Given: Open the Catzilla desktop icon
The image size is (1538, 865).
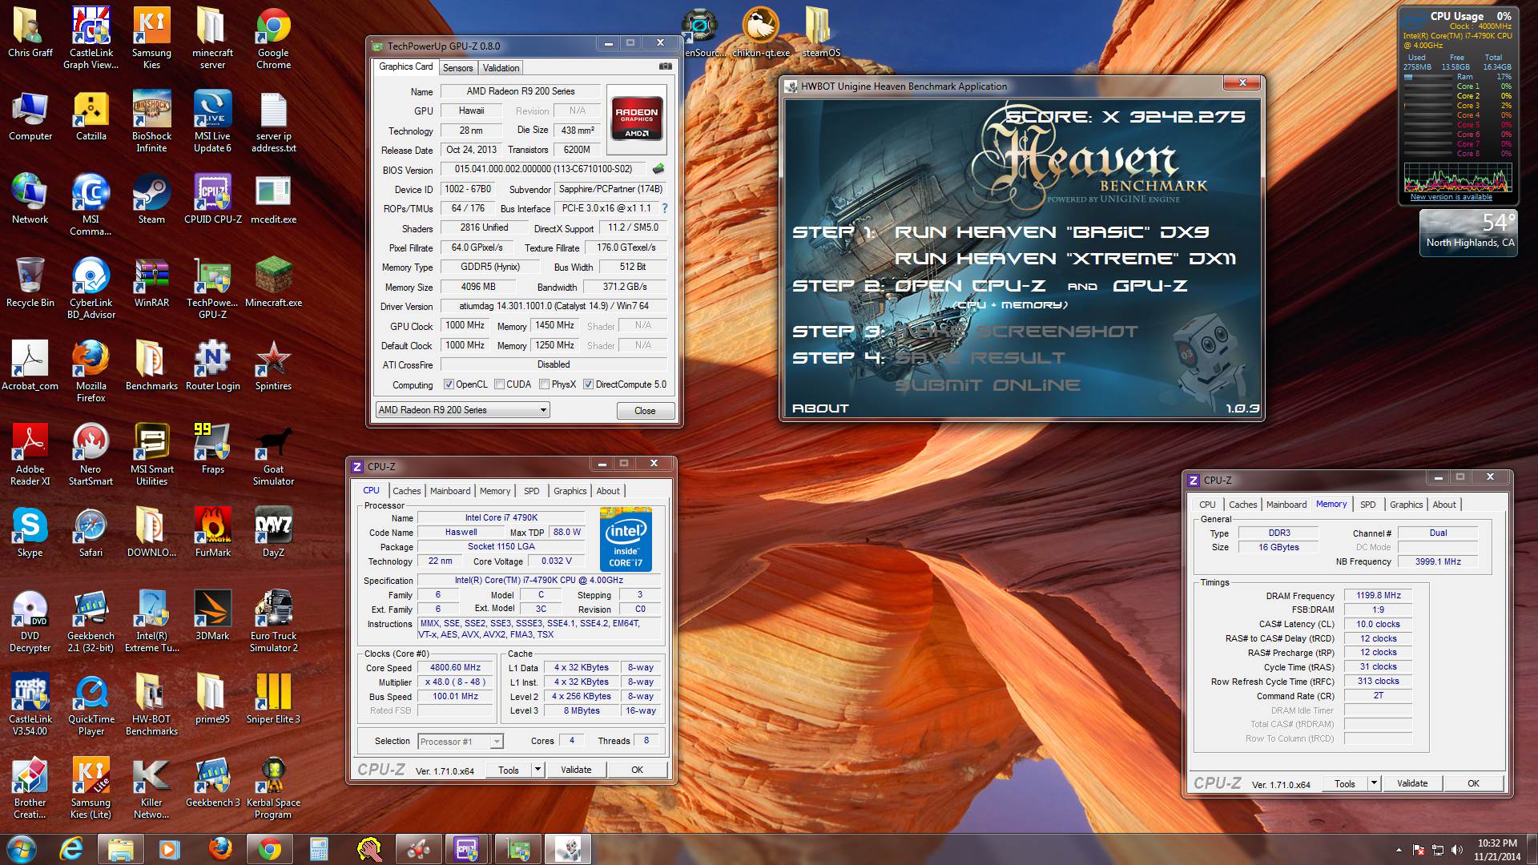Looking at the screenshot, I should [x=91, y=116].
